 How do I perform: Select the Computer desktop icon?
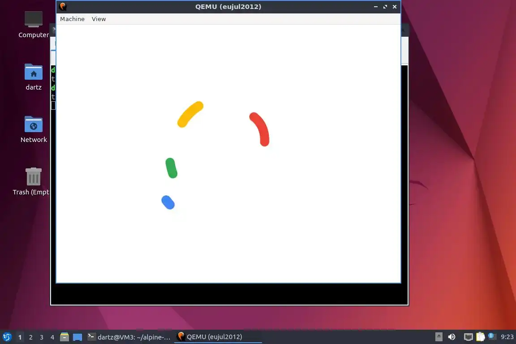click(x=34, y=25)
